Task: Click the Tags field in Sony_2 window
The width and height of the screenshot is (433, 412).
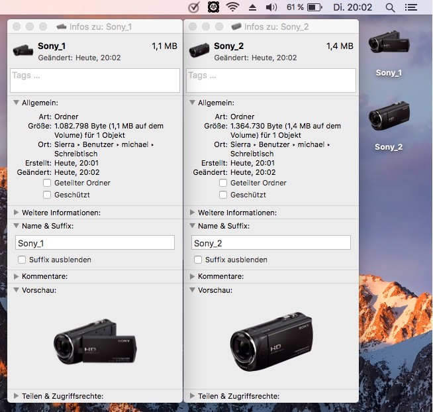Action: 271,80
